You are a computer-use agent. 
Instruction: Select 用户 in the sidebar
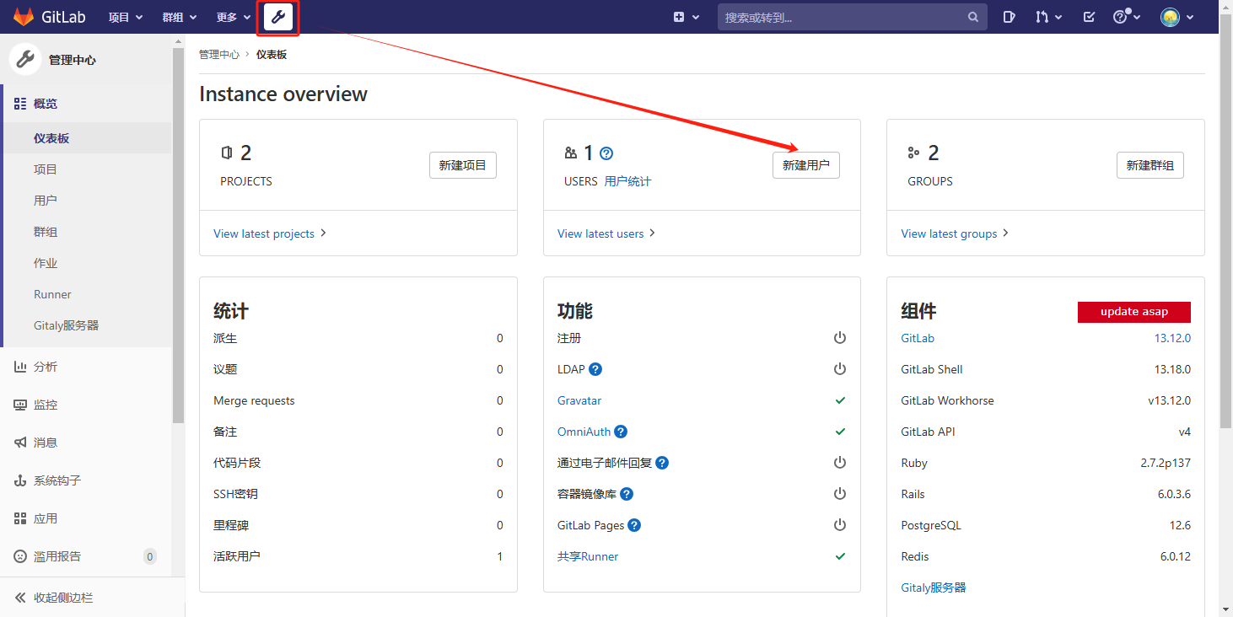click(46, 201)
